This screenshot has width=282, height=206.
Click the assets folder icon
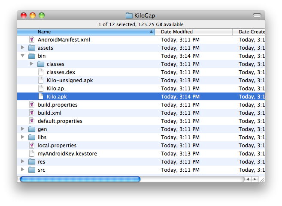pyautogui.click(x=32, y=48)
